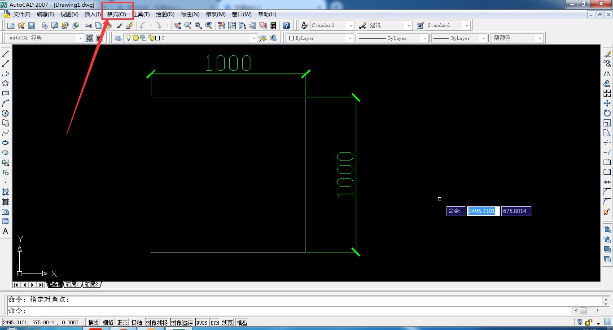
Task: Select the Line tool in draw toolbar
Action: [5, 54]
